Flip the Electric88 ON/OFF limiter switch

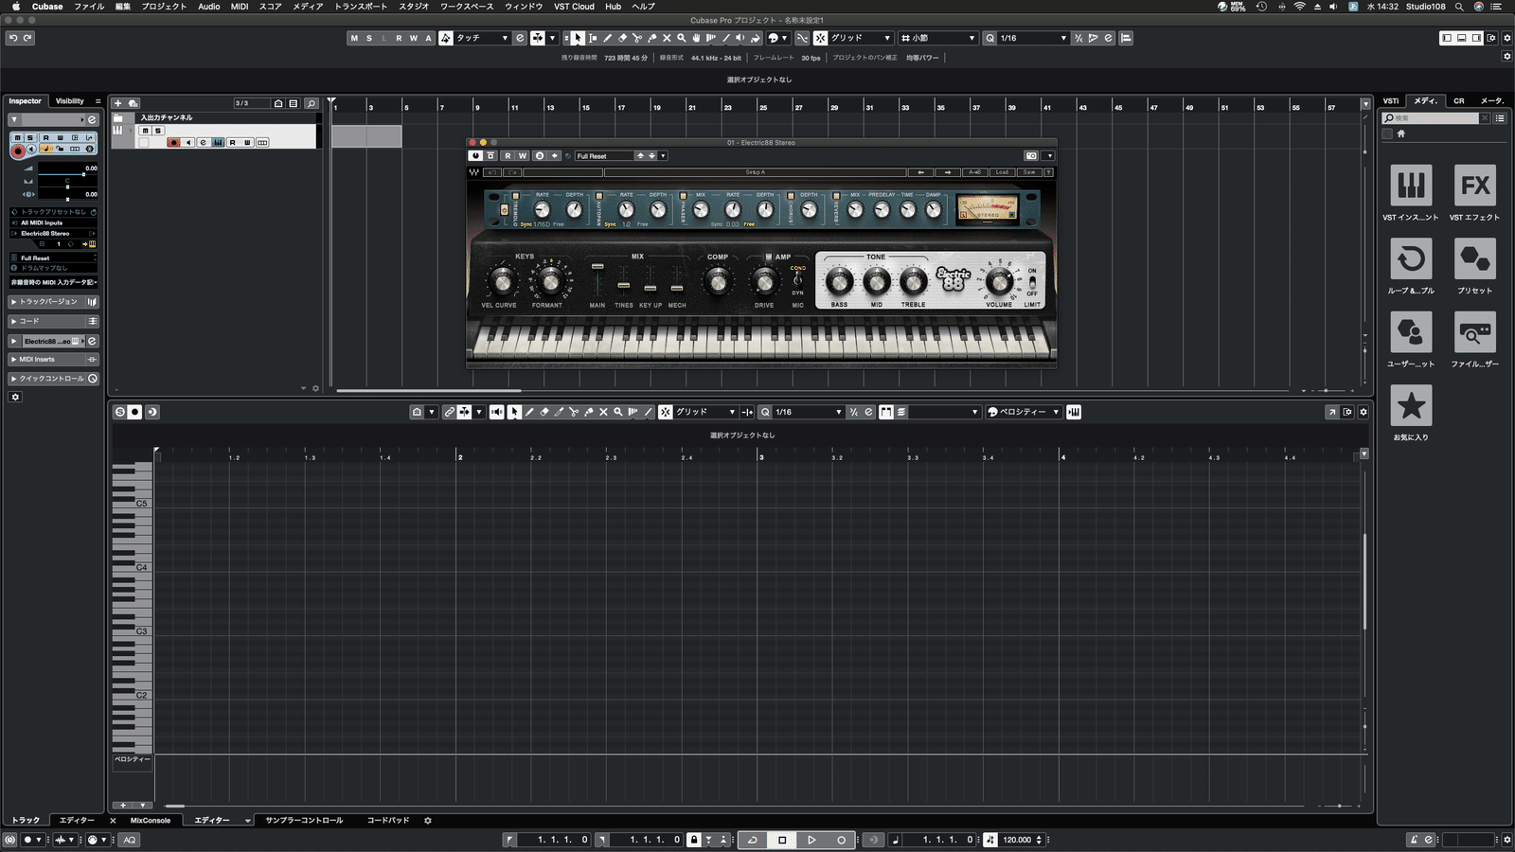coord(1032,282)
